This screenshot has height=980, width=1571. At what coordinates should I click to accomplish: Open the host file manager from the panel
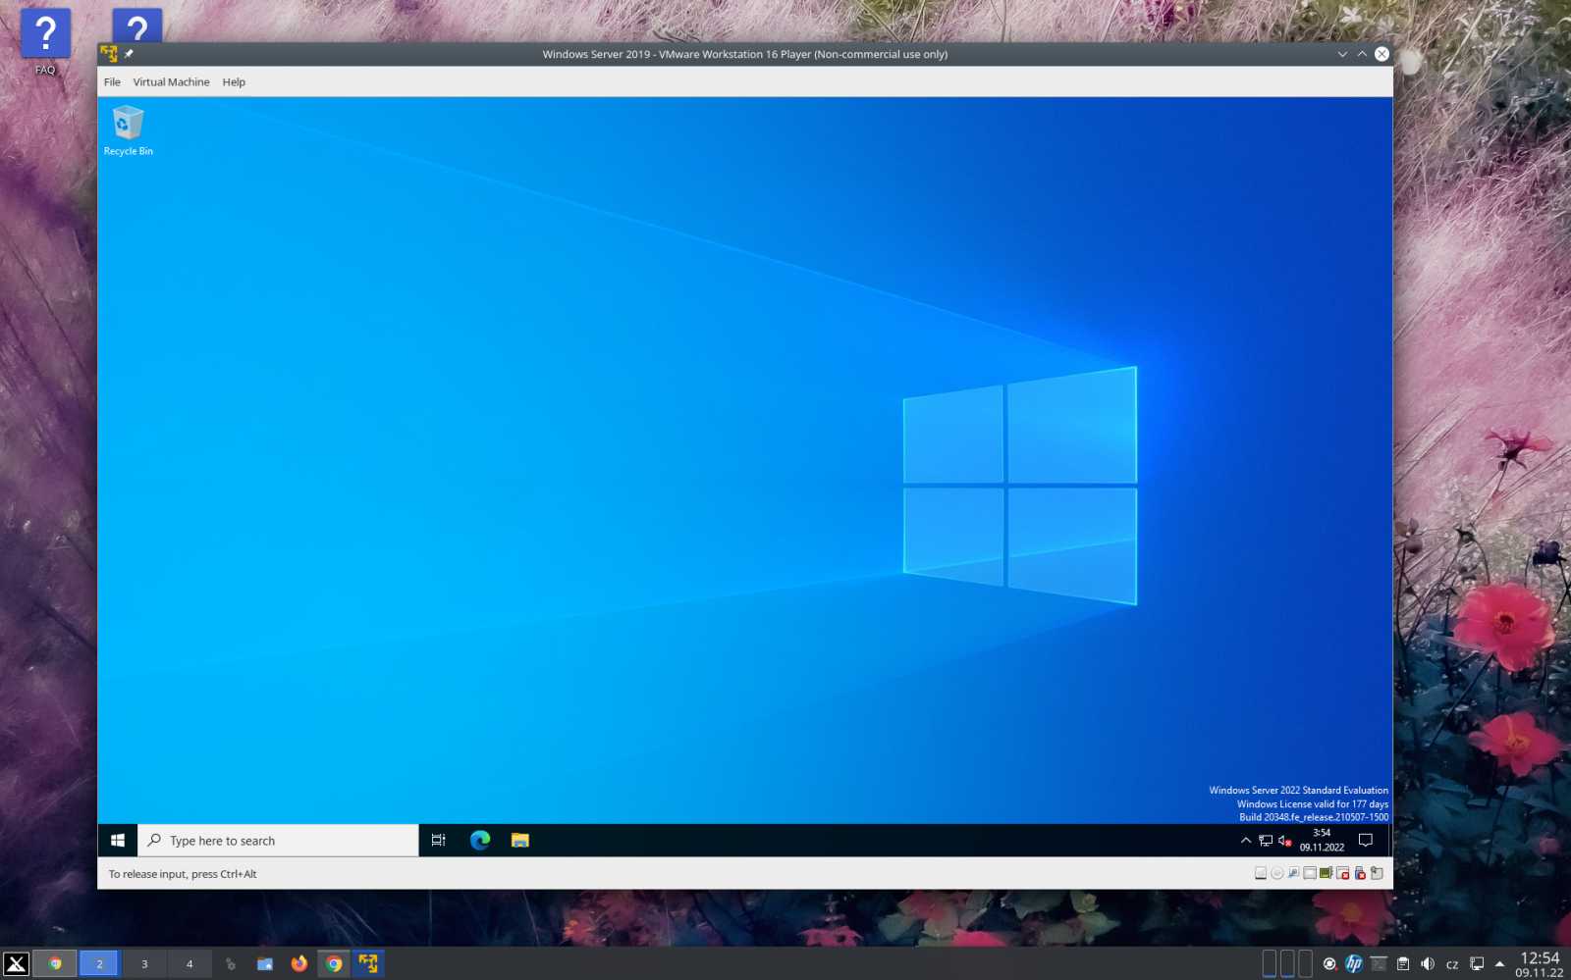(x=265, y=963)
